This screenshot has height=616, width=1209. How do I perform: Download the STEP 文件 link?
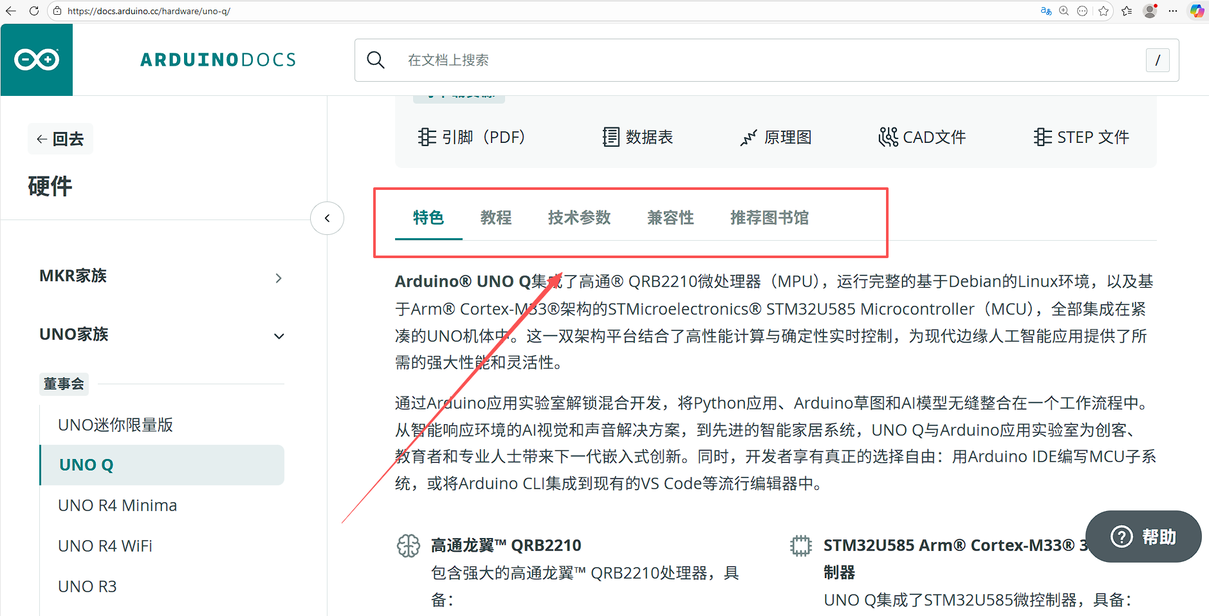tap(1082, 137)
